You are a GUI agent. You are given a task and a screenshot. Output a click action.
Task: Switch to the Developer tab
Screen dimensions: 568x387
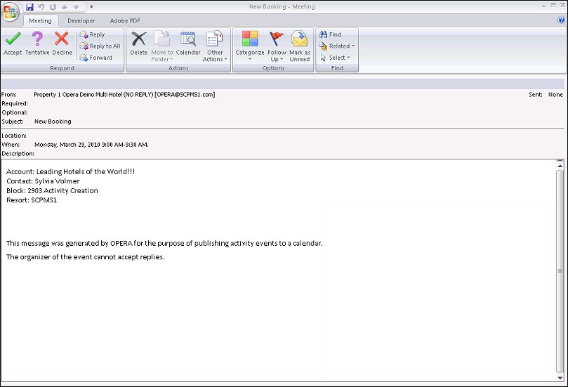point(81,20)
